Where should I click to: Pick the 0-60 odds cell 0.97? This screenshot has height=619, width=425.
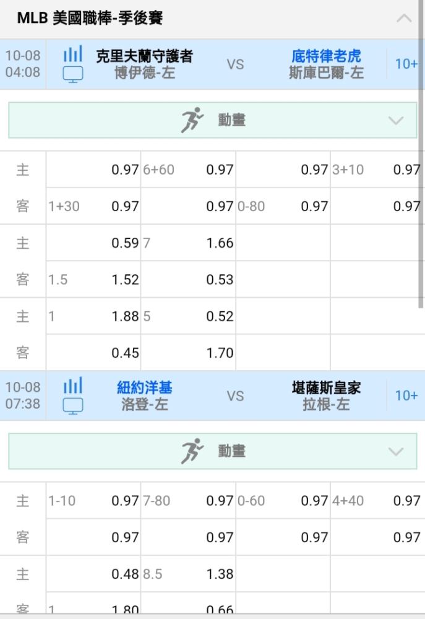(x=283, y=501)
